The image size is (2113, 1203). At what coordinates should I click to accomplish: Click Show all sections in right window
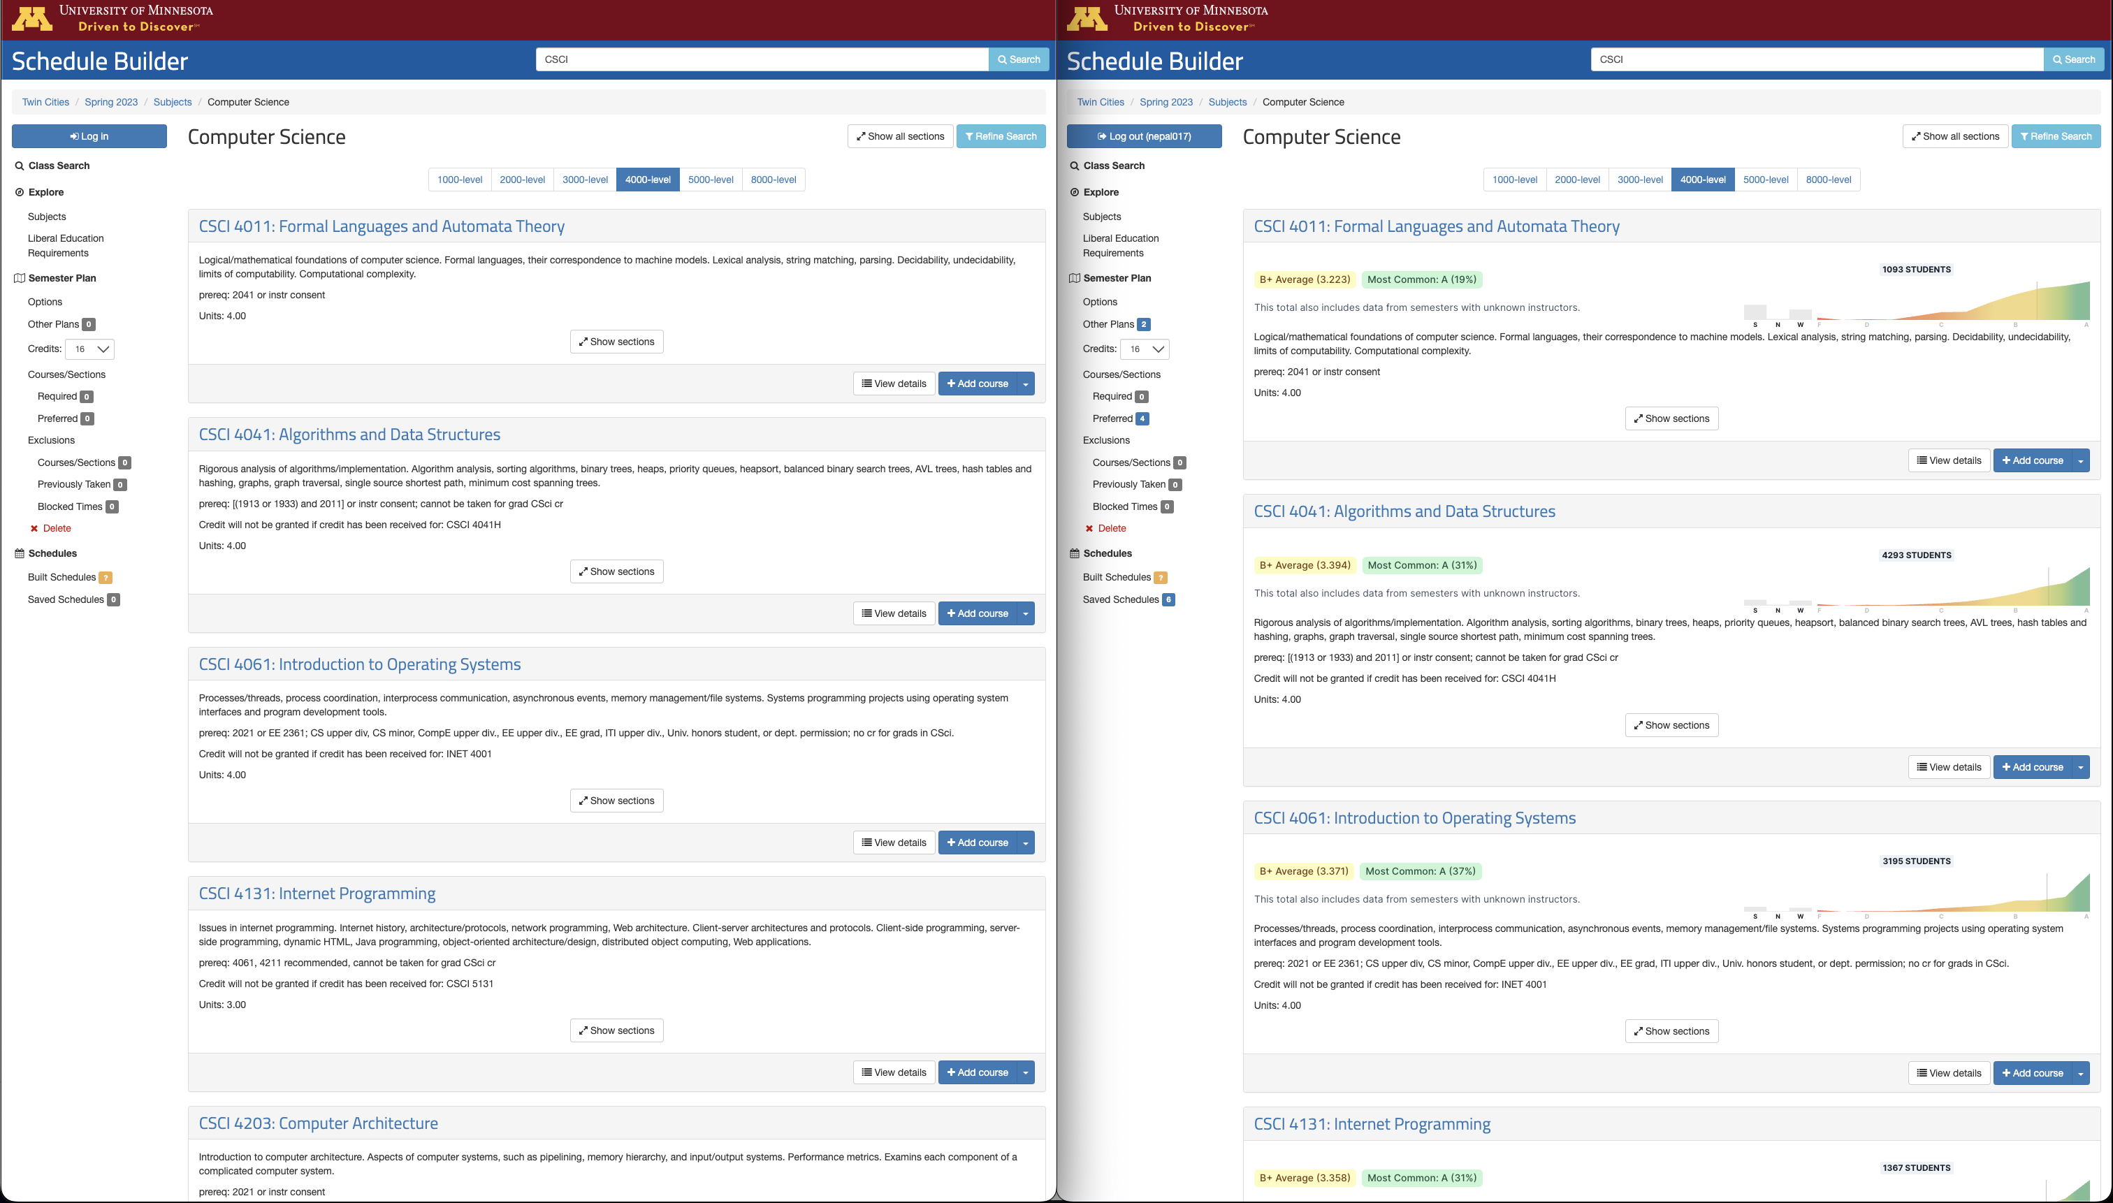pyautogui.click(x=1955, y=136)
